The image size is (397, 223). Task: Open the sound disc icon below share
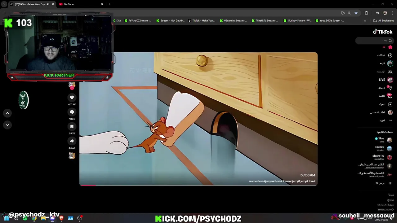[x=72, y=155]
